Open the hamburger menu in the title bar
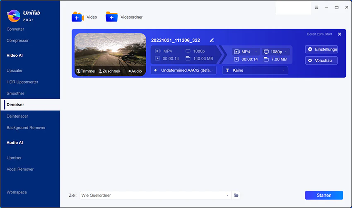The image size is (352, 208). tap(316, 7)
